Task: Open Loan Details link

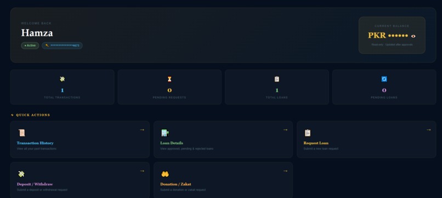Action: (x=172, y=143)
